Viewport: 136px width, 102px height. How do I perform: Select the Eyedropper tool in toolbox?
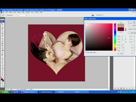coord(2,70)
